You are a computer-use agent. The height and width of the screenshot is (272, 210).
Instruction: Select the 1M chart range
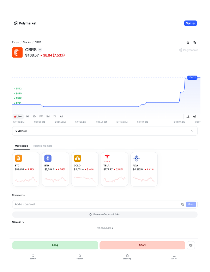click(48, 117)
